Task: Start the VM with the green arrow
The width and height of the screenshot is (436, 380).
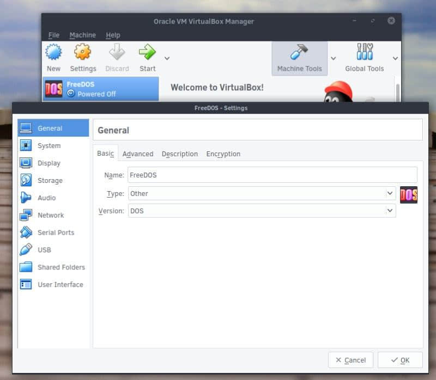Action: pyautogui.click(x=147, y=58)
